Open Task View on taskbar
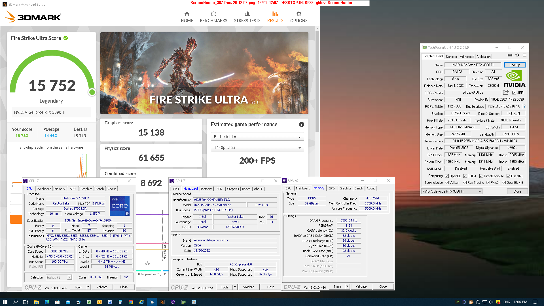 (x=25, y=302)
